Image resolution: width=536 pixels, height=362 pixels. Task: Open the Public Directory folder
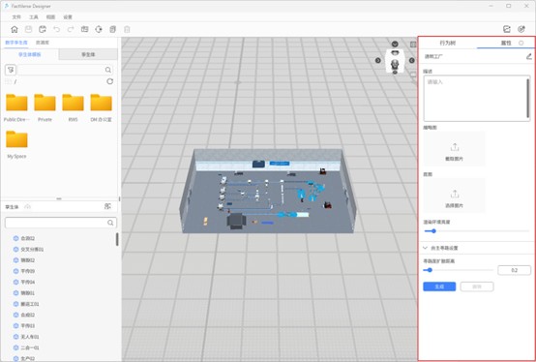(16, 107)
